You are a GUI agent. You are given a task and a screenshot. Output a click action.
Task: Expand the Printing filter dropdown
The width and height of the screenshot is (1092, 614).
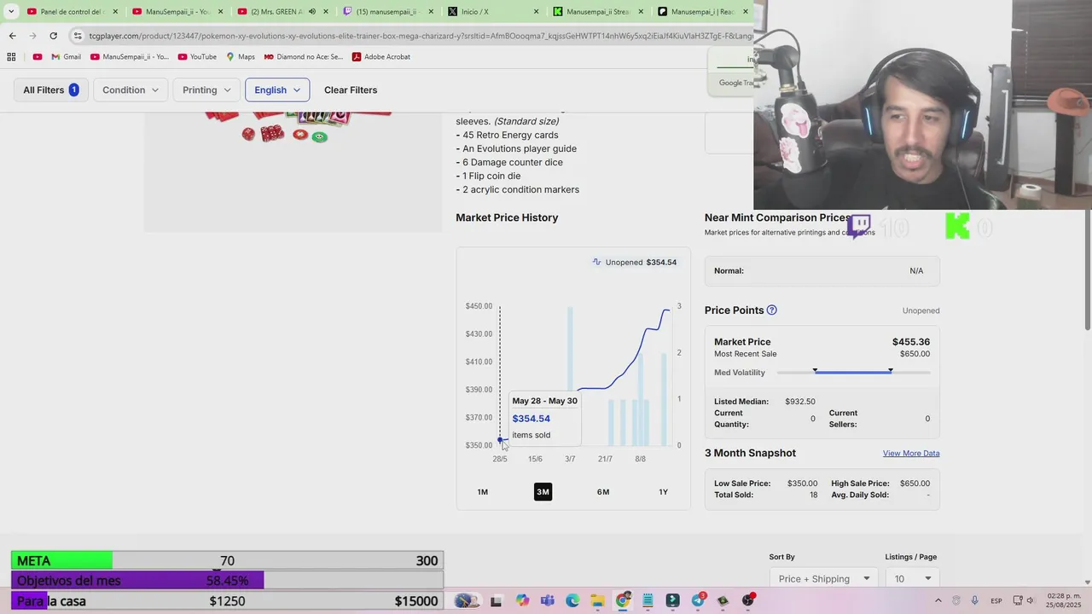pos(206,90)
